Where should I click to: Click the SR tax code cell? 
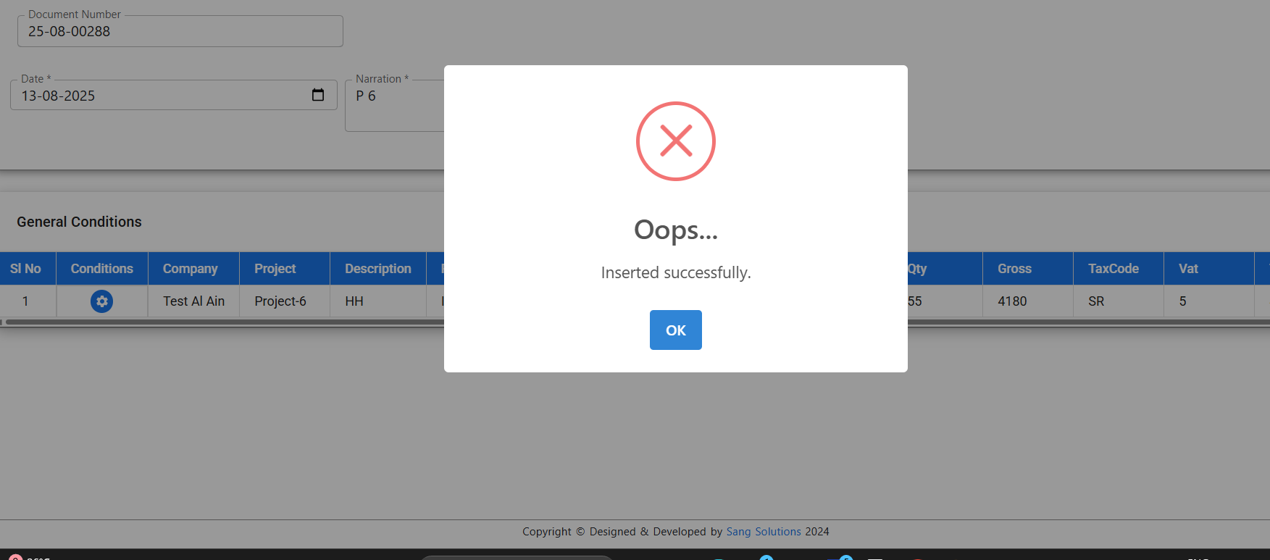1096,301
